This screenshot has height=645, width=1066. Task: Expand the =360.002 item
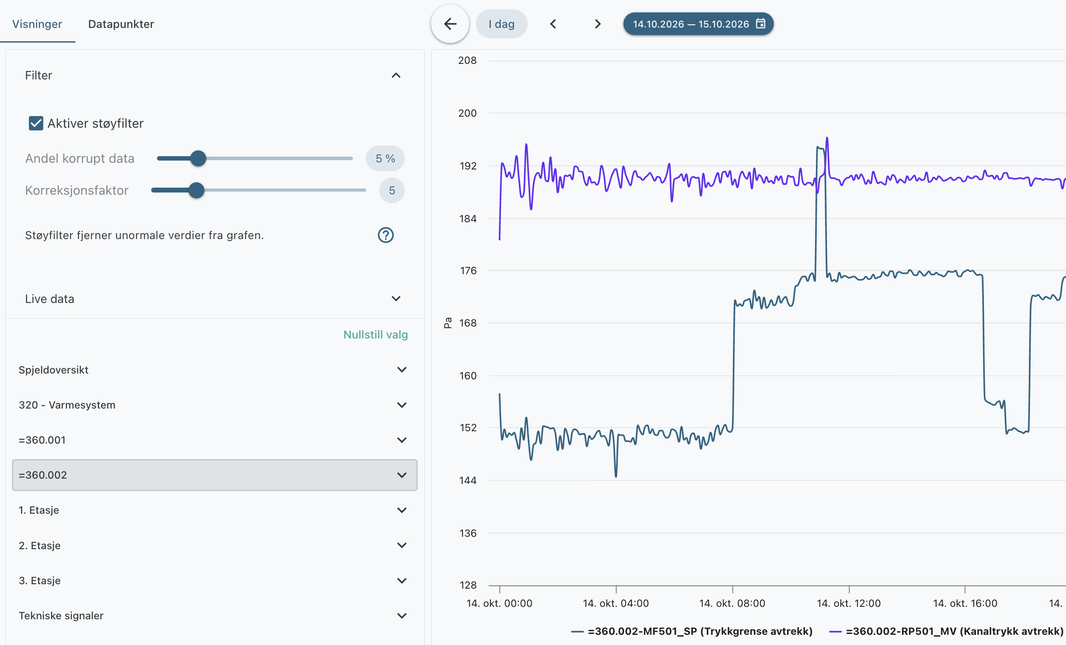click(215, 475)
